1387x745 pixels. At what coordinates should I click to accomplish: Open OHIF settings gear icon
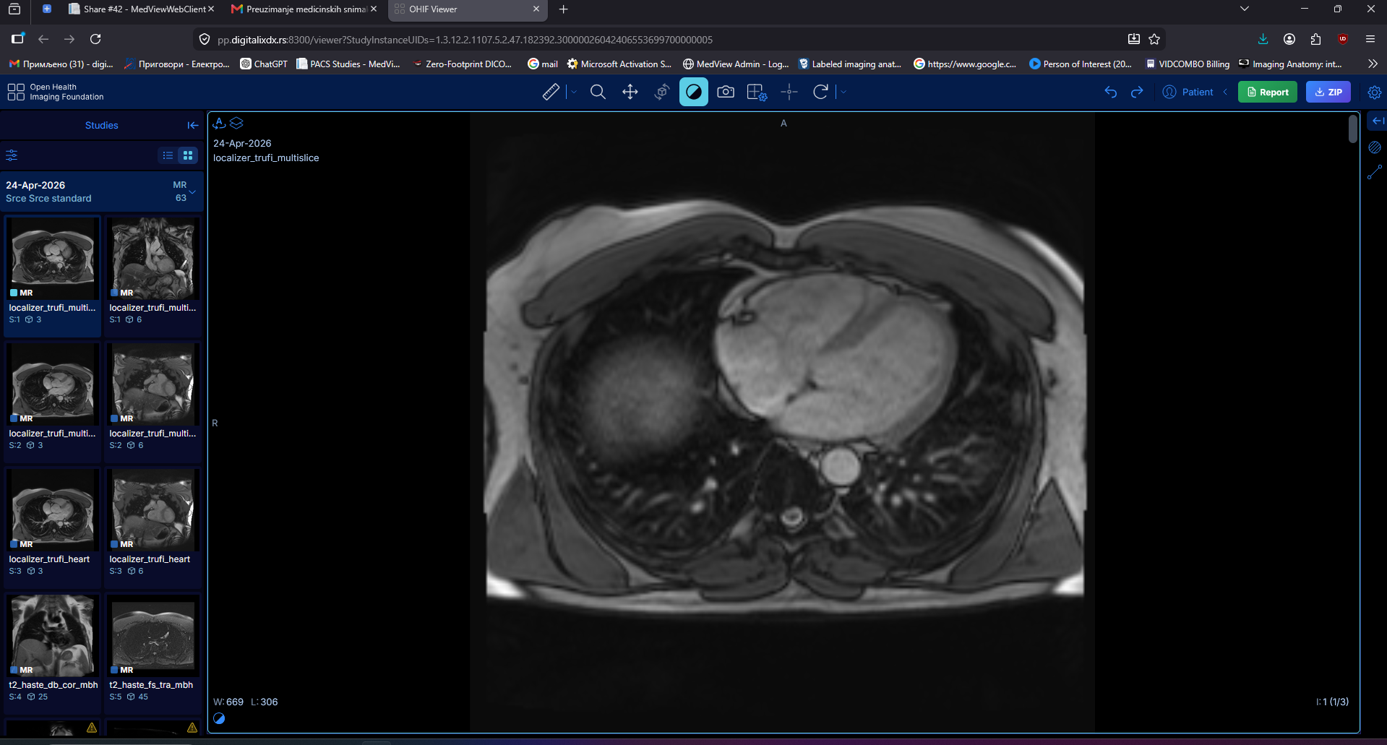[x=1375, y=92]
